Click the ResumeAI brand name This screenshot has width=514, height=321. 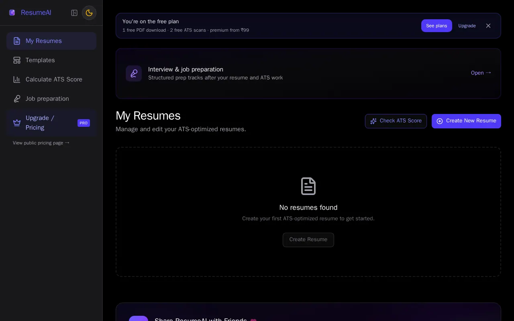coord(36,13)
